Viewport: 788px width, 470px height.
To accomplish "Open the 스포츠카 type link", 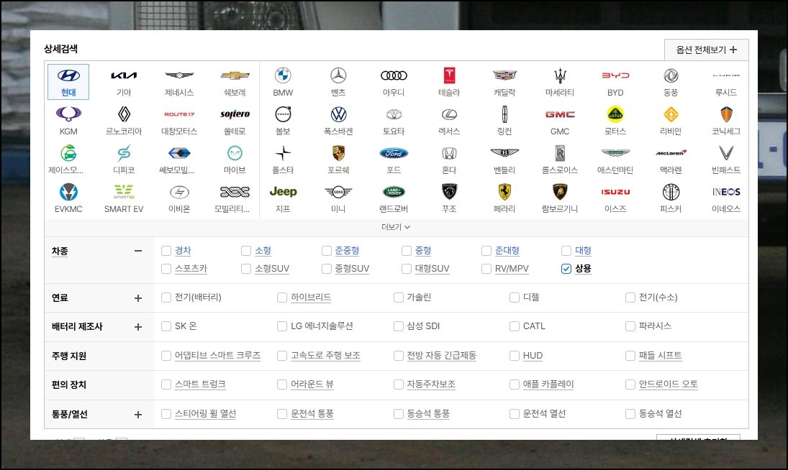I will click(x=191, y=268).
